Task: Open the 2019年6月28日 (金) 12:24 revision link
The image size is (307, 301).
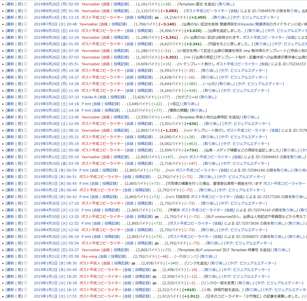Action: 56,37
